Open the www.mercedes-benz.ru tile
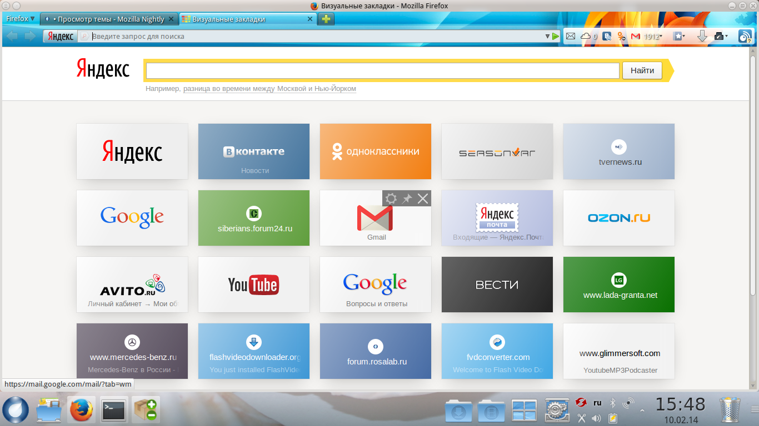This screenshot has width=759, height=426. [x=132, y=351]
